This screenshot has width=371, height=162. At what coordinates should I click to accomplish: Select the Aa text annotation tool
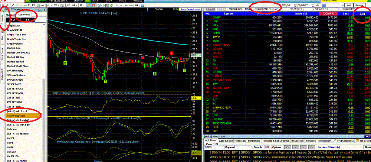click(43, 5)
